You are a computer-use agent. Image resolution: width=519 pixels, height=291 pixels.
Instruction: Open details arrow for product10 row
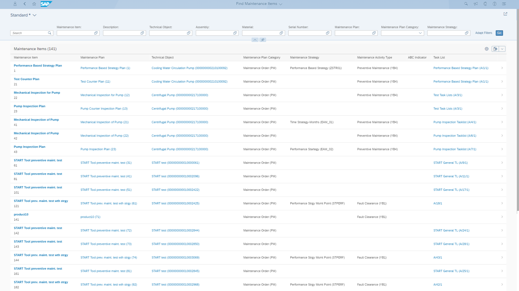502,217
